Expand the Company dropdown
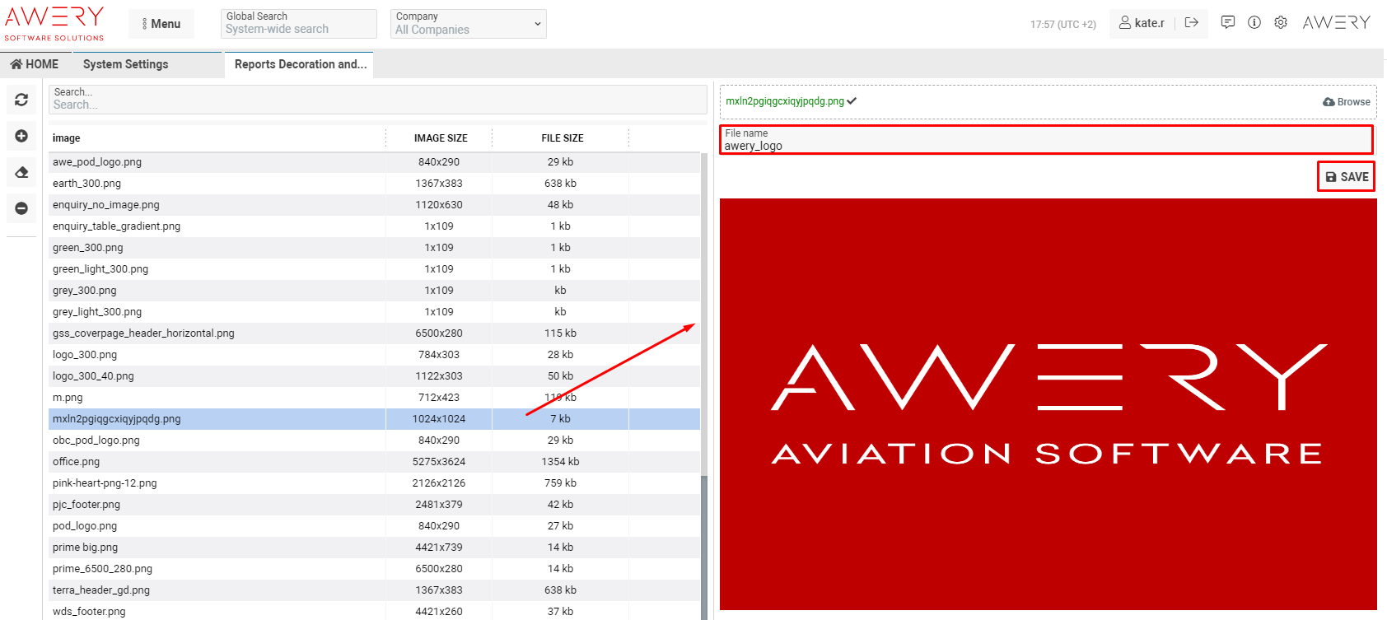Image resolution: width=1387 pixels, height=620 pixels. pos(468,24)
